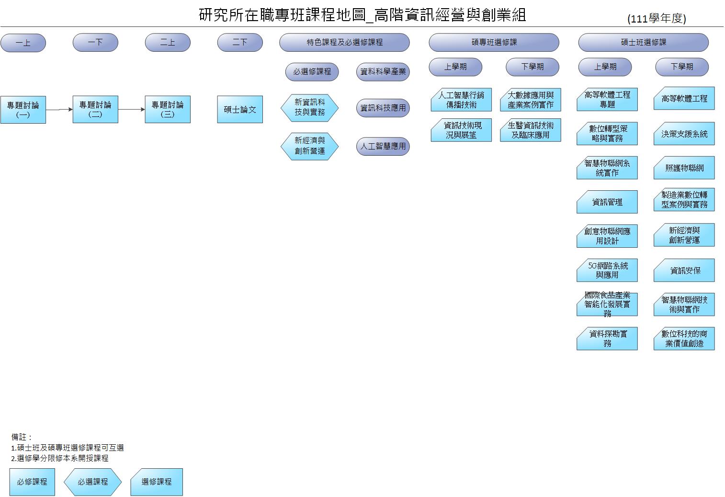Select the 專題討論(二) course box
This screenshot has width=725, height=497.
click(x=95, y=109)
